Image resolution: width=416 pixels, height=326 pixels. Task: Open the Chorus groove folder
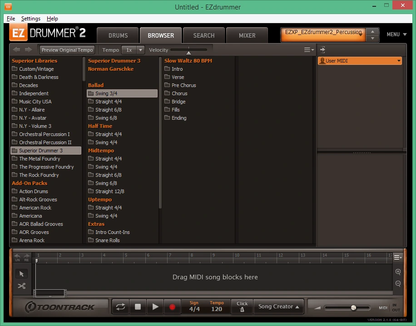179,93
